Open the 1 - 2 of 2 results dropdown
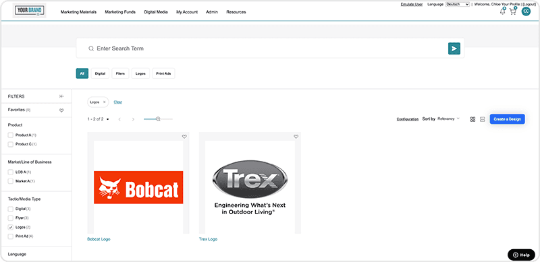This screenshot has width=540, height=262. [x=98, y=119]
